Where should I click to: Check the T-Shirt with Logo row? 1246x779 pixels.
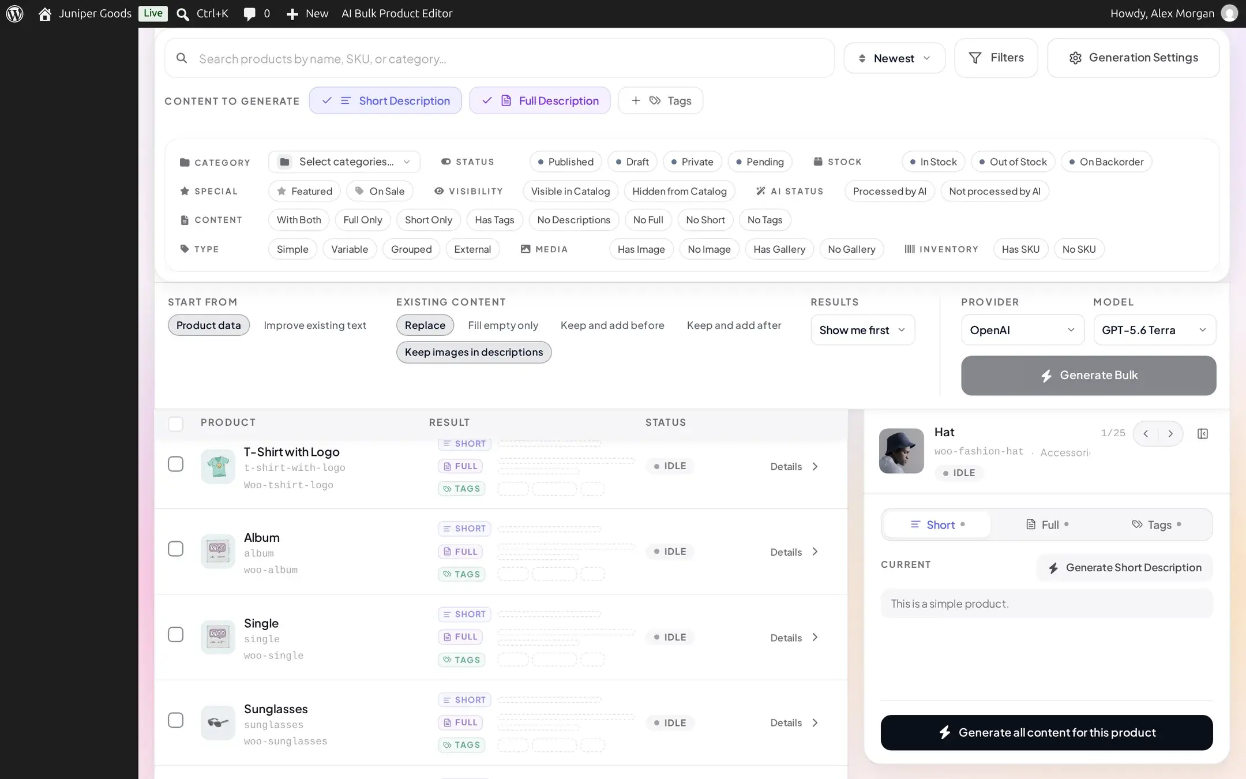coord(175,464)
